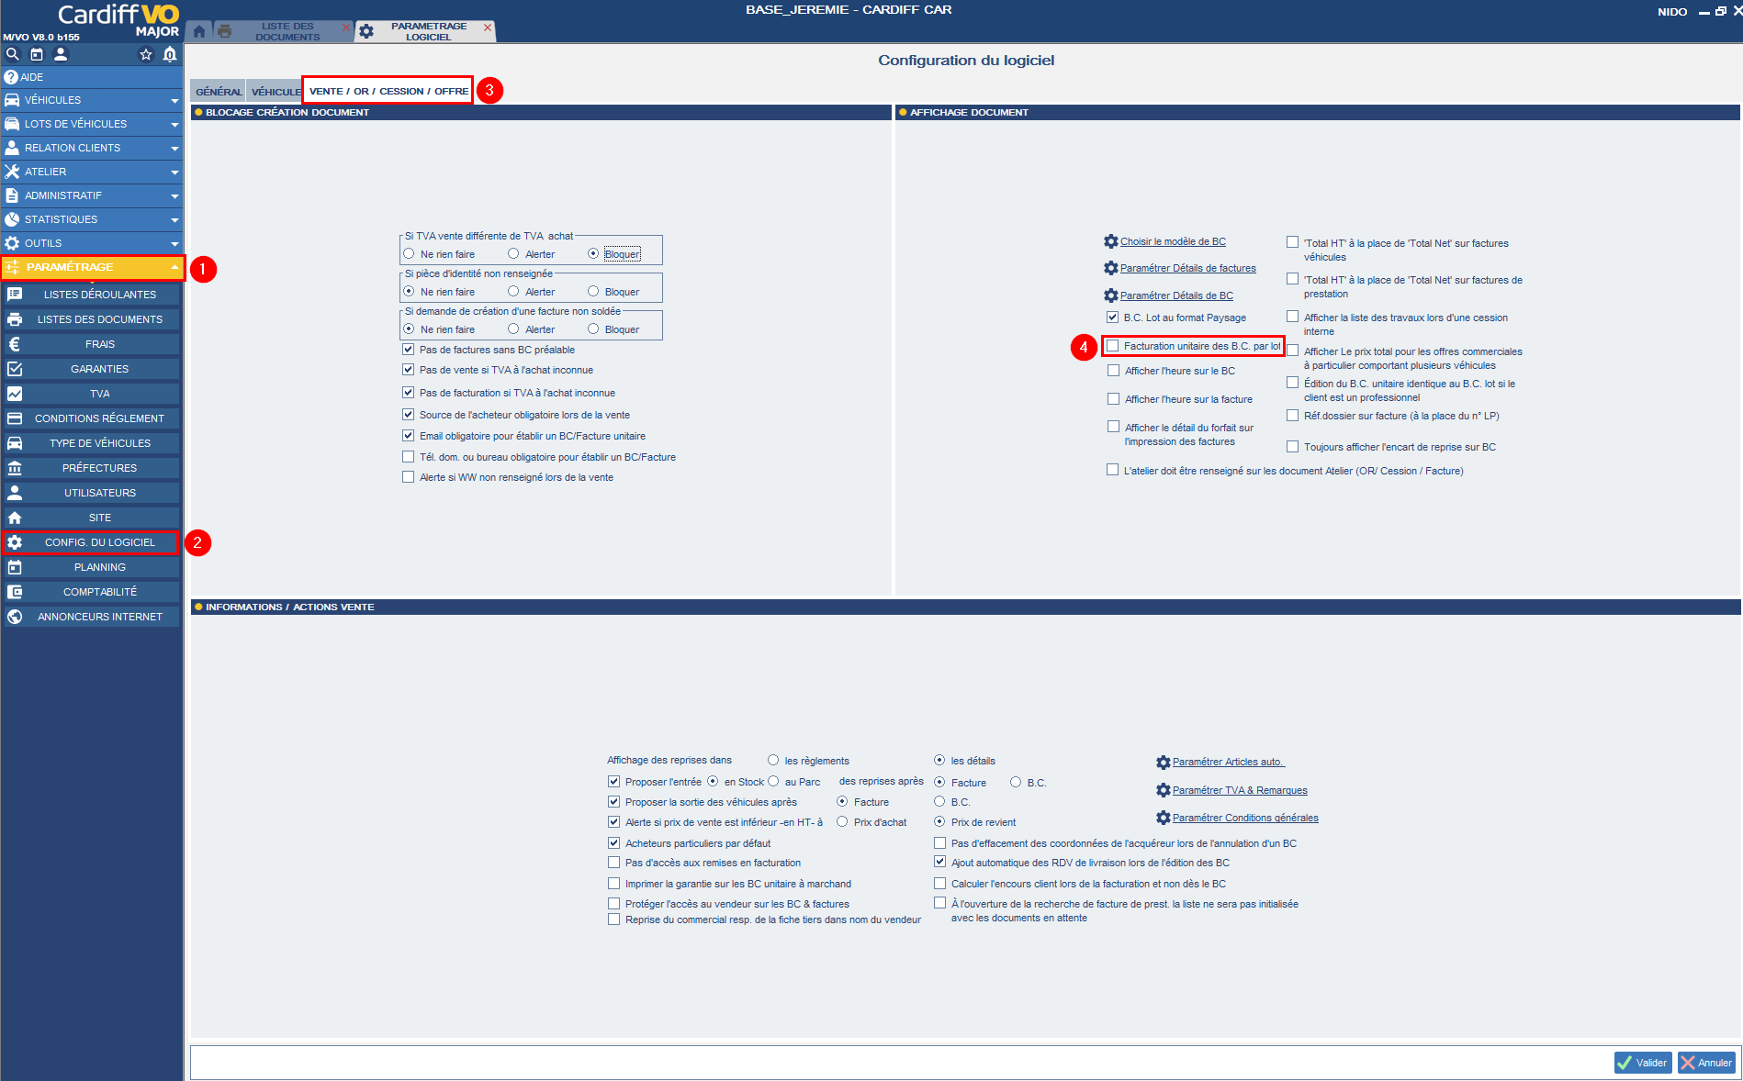Close the LISTE DES DOCUMENTS tab

point(346,28)
